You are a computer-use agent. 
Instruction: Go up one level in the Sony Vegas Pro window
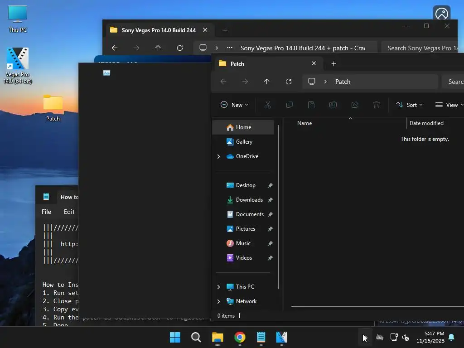(x=158, y=48)
